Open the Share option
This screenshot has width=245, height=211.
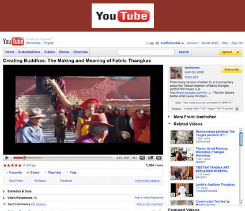click(x=33, y=172)
